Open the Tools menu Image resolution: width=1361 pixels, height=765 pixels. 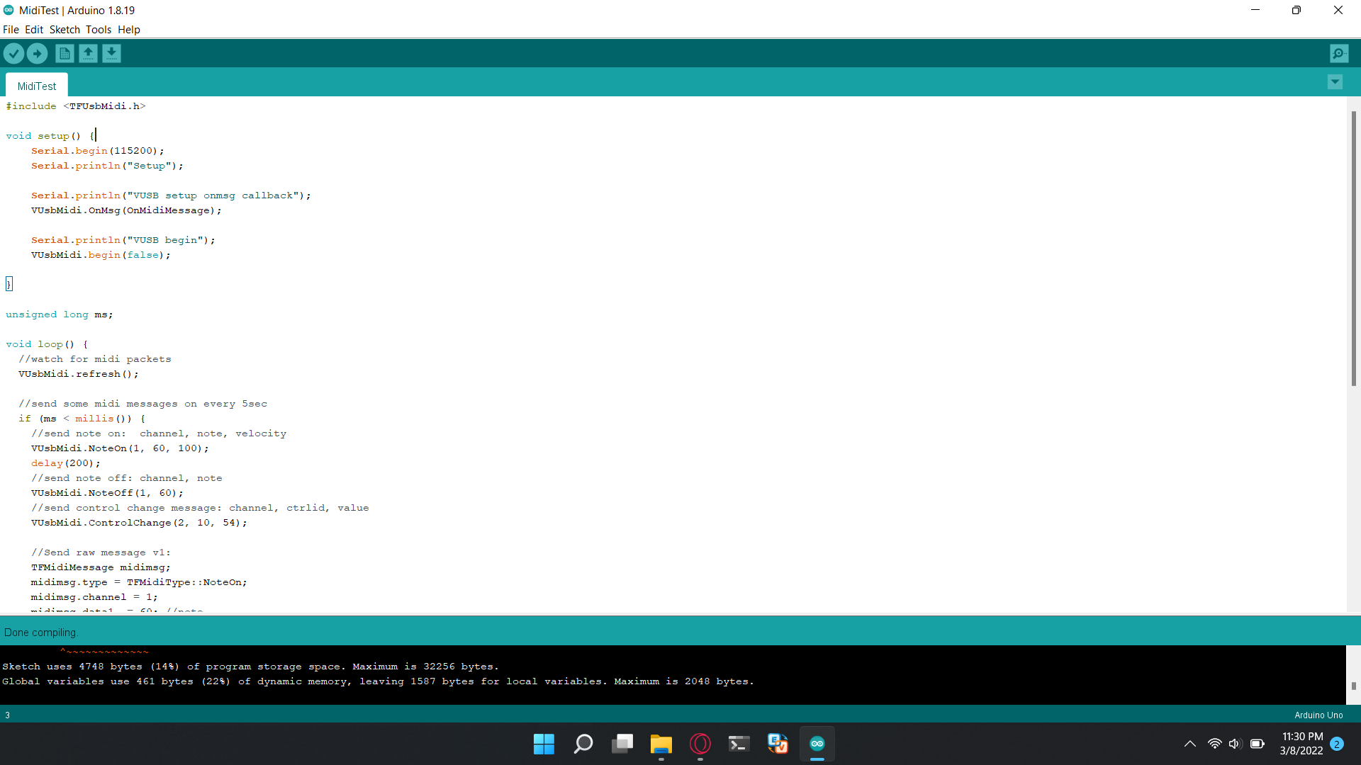[99, 30]
